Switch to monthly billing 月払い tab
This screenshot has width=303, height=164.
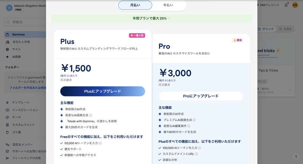pyautogui.click(x=135, y=5)
